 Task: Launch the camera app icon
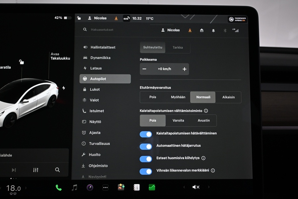pos(90,188)
